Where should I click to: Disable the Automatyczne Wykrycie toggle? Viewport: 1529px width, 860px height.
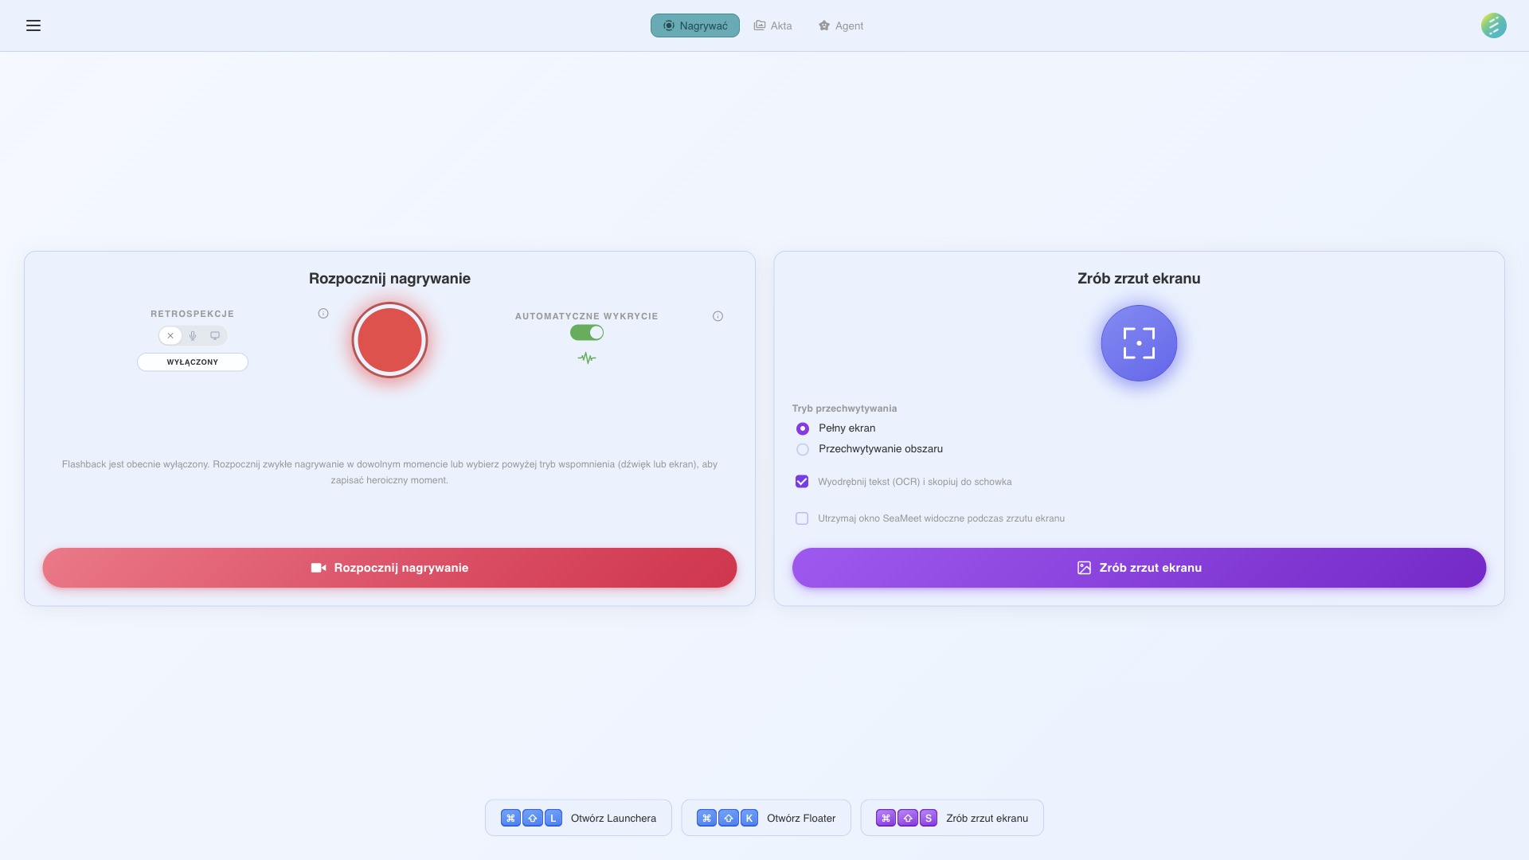(x=586, y=332)
